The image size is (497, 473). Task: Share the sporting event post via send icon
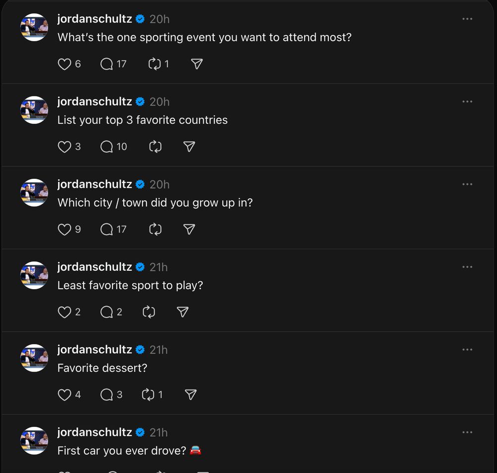tap(197, 64)
